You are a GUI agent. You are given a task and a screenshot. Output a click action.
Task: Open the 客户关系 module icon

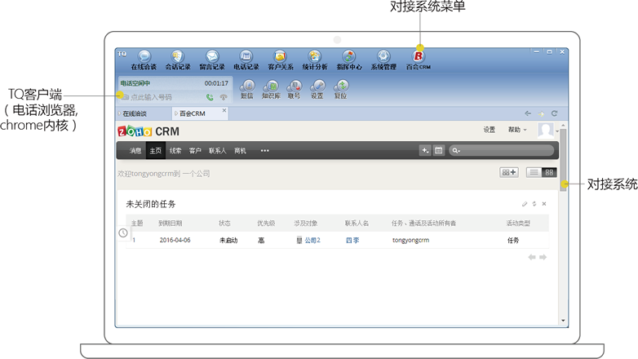(x=280, y=58)
